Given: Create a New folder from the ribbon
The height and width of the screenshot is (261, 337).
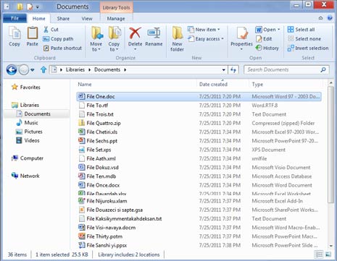Looking at the screenshot, I should (177, 38).
